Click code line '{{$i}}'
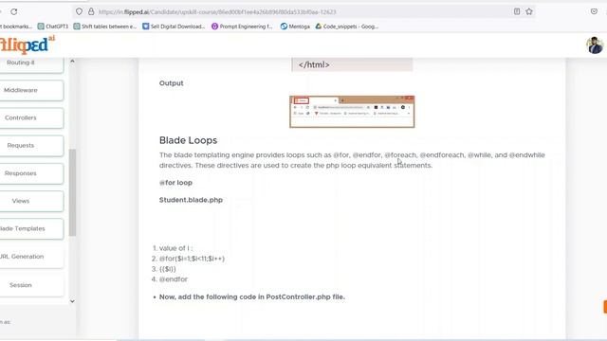Image resolution: width=607 pixels, height=341 pixels. [167, 269]
